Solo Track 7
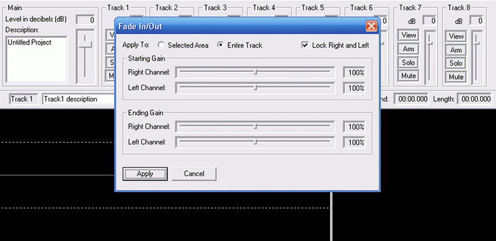496x241 pixels. 409,62
